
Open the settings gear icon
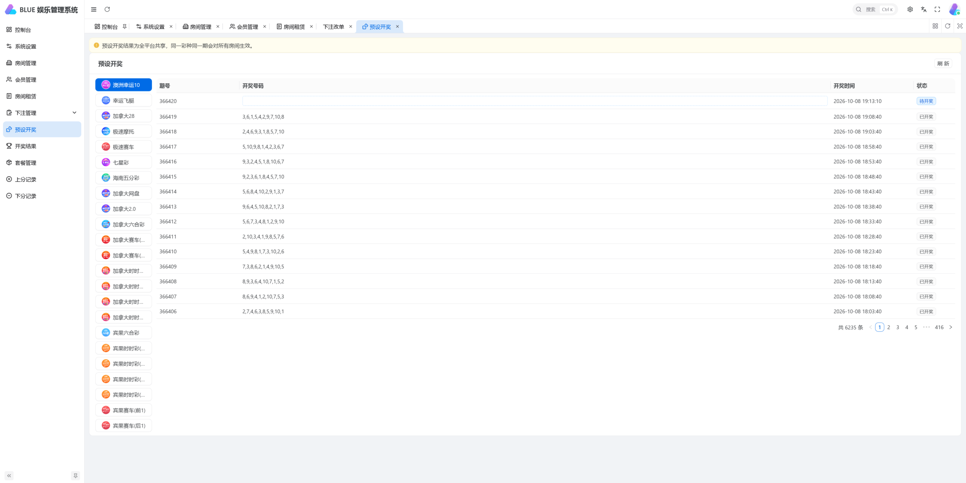coord(910,9)
